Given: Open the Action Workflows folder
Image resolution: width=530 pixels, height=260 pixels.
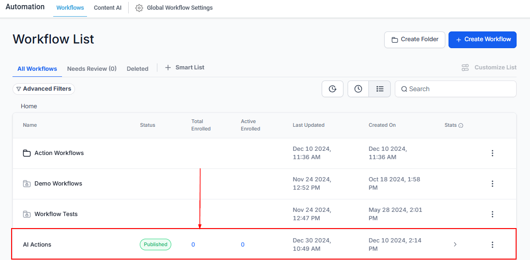Looking at the screenshot, I should [x=59, y=153].
